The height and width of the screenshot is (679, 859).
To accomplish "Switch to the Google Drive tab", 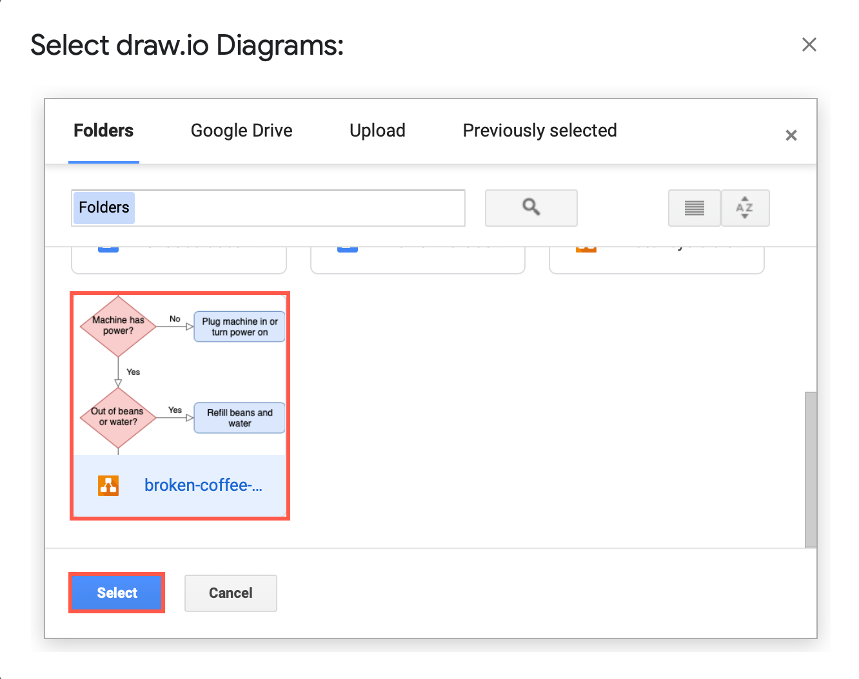I will tap(241, 130).
